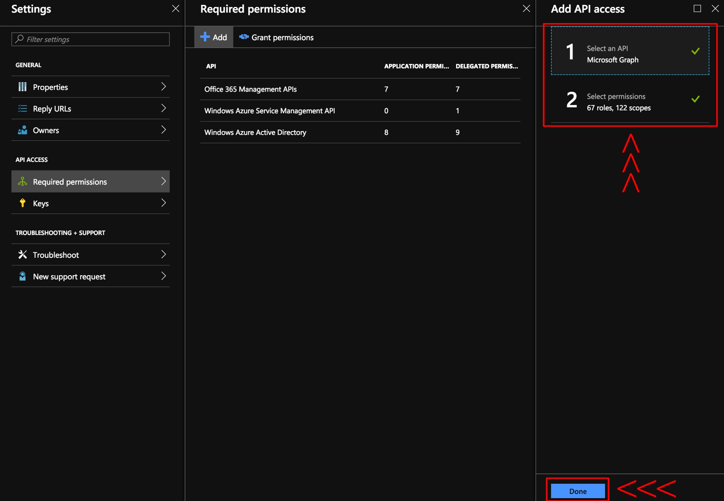Viewport: 724px width, 501px height.
Task: Open Properties settings
Action: (x=91, y=87)
